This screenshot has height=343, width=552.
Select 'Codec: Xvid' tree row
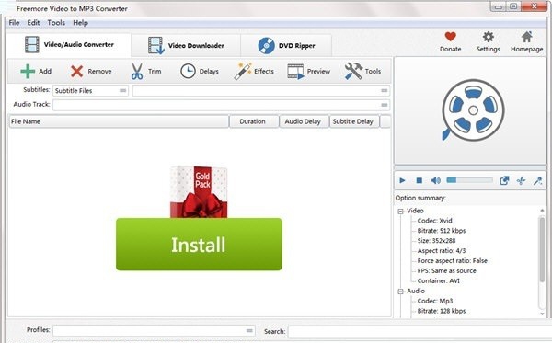(434, 221)
